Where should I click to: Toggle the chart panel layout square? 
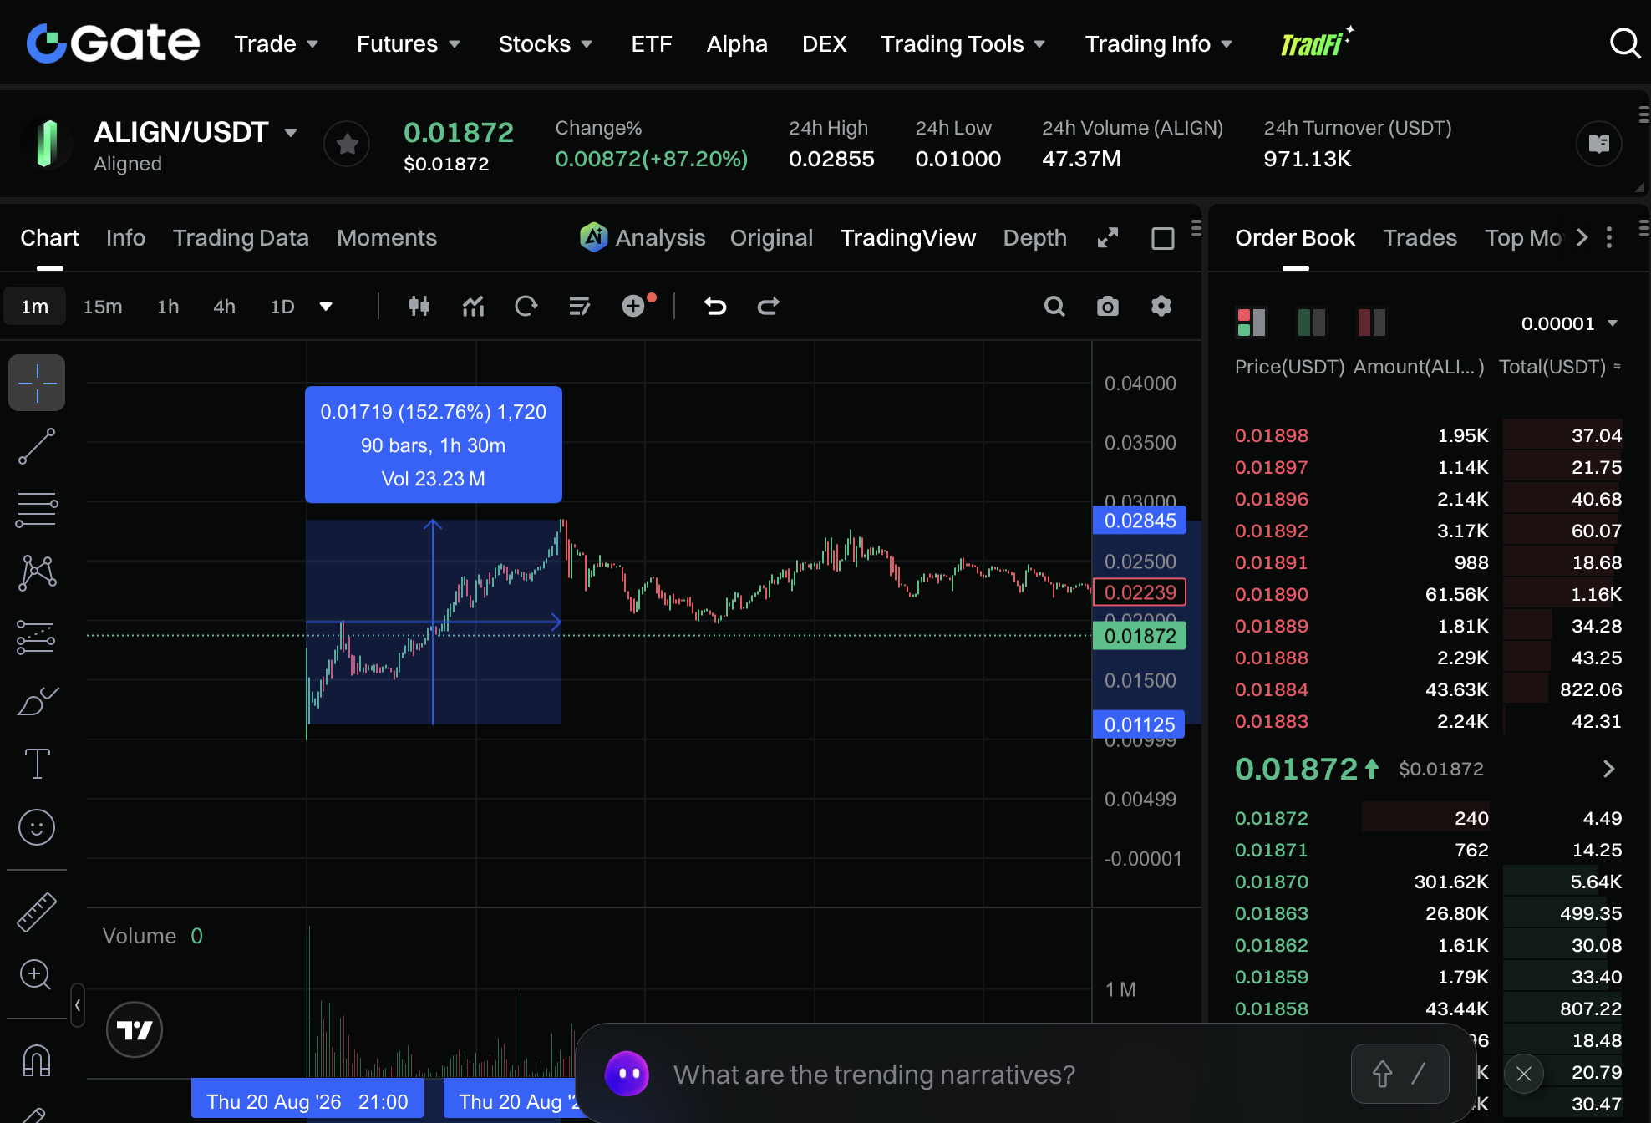(1163, 238)
